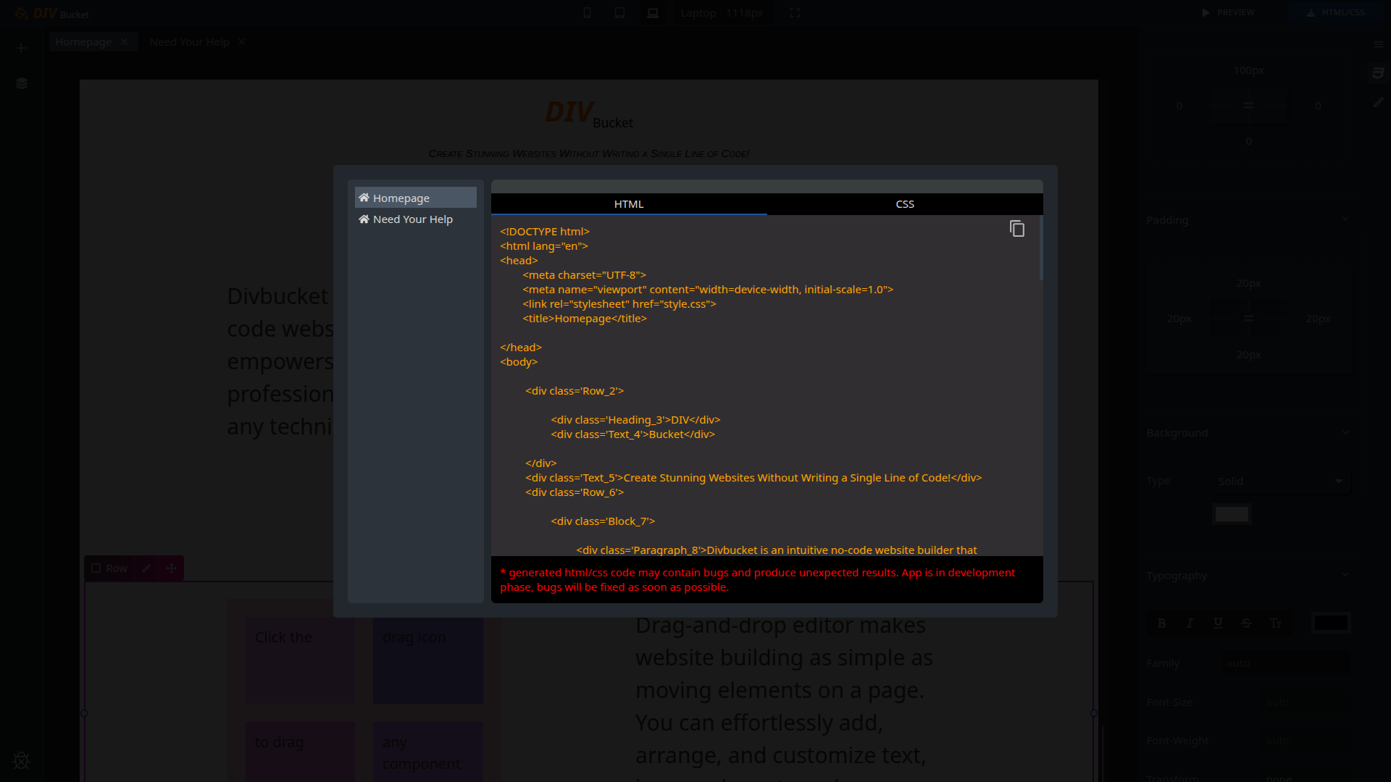Toggle the Row selection checkbox
This screenshot has height=782, width=1391.
(x=96, y=568)
